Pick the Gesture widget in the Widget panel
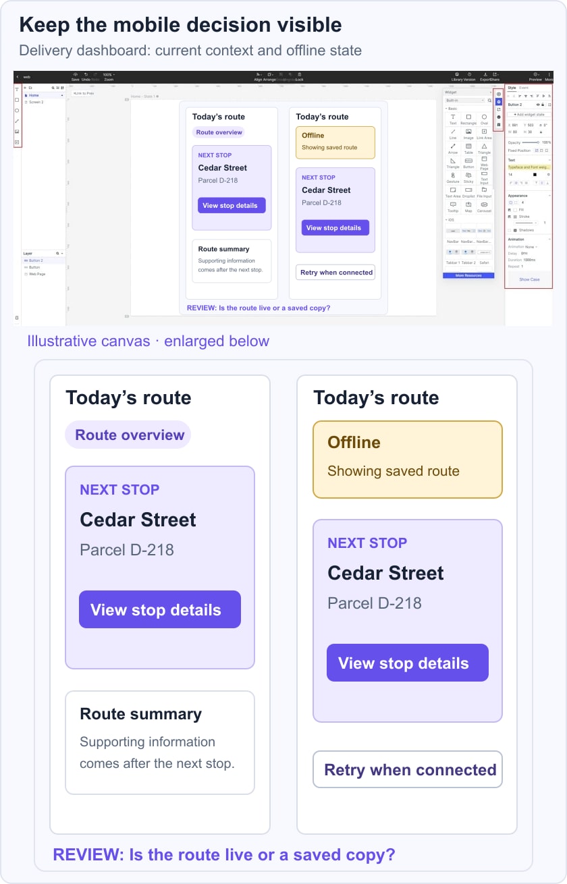The image size is (567, 884). (x=453, y=177)
